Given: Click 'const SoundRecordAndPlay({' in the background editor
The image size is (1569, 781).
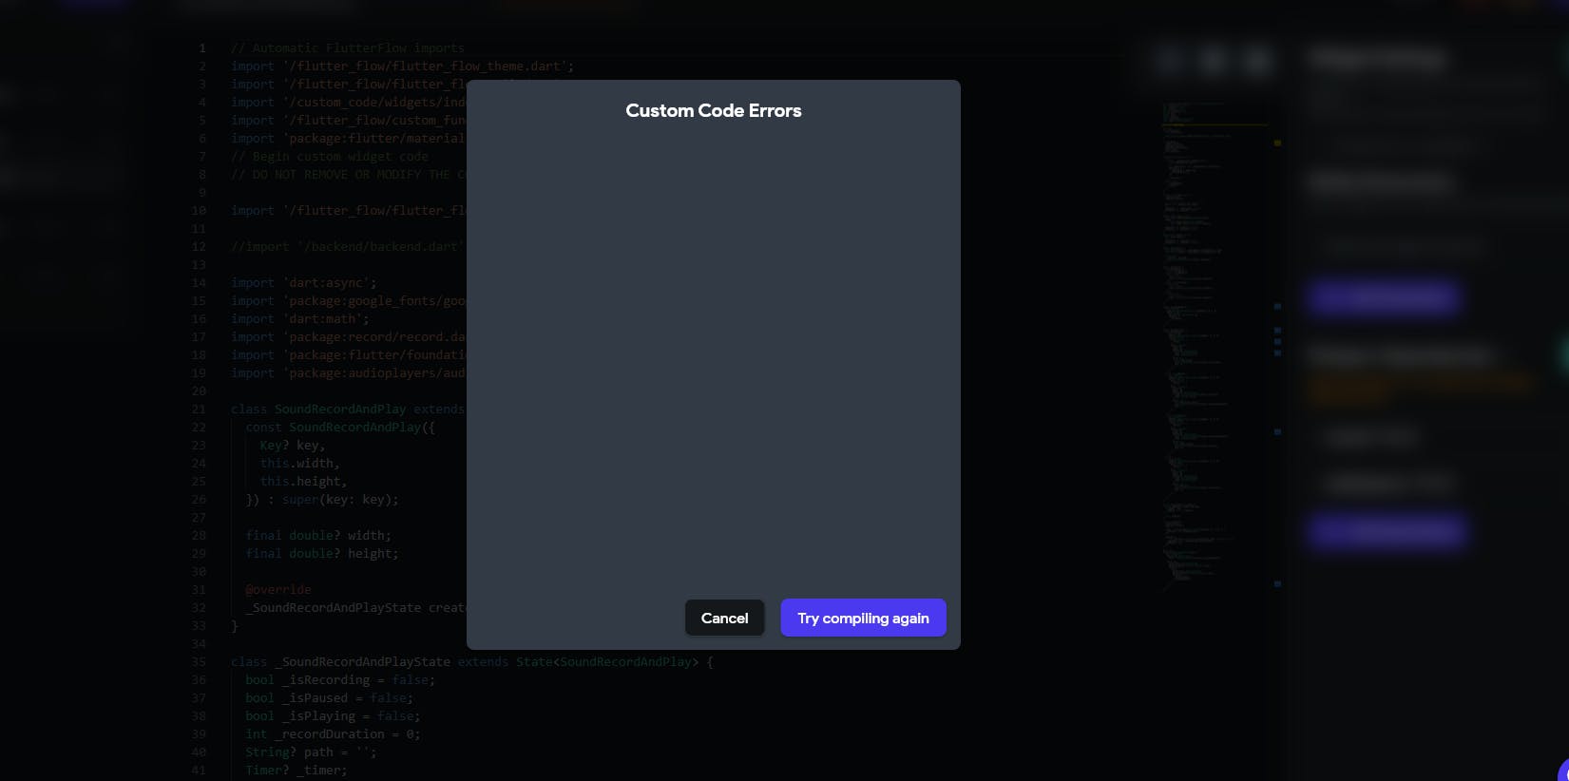Looking at the screenshot, I should coord(340,427).
